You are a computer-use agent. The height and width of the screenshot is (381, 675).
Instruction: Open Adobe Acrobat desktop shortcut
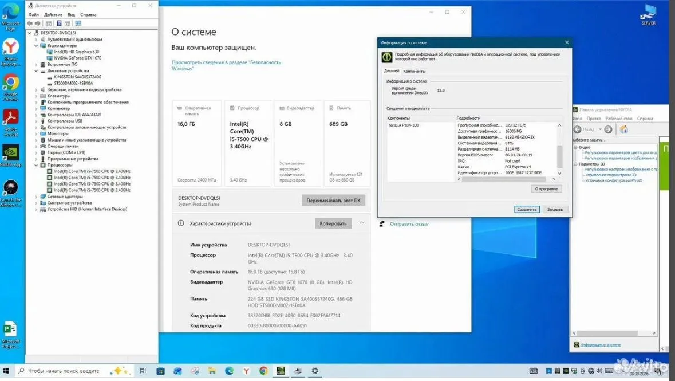click(x=10, y=123)
